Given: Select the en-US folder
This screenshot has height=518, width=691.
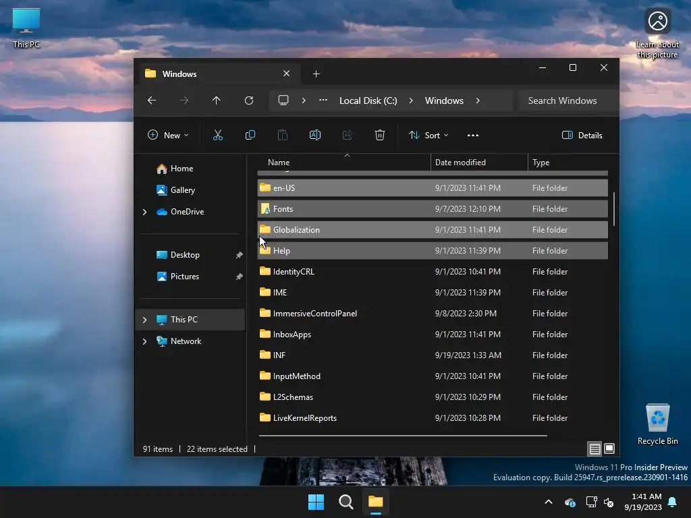Looking at the screenshot, I should click(x=433, y=188).
